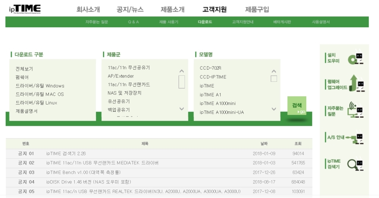
Task: Select 드라이버/유틸 Linux category
Action: (36, 103)
